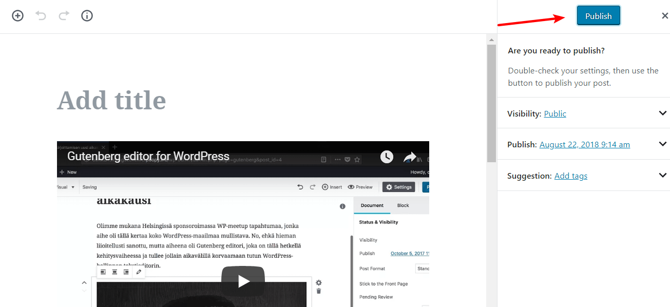The image size is (670, 307).
Task: Click the Settings gear button in the video
Action: [x=398, y=187]
